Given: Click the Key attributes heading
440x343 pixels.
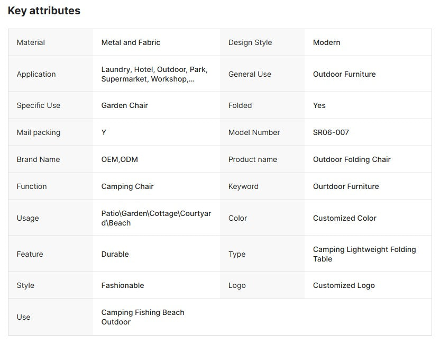Looking at the screenshot, I should tap(44, 11).
